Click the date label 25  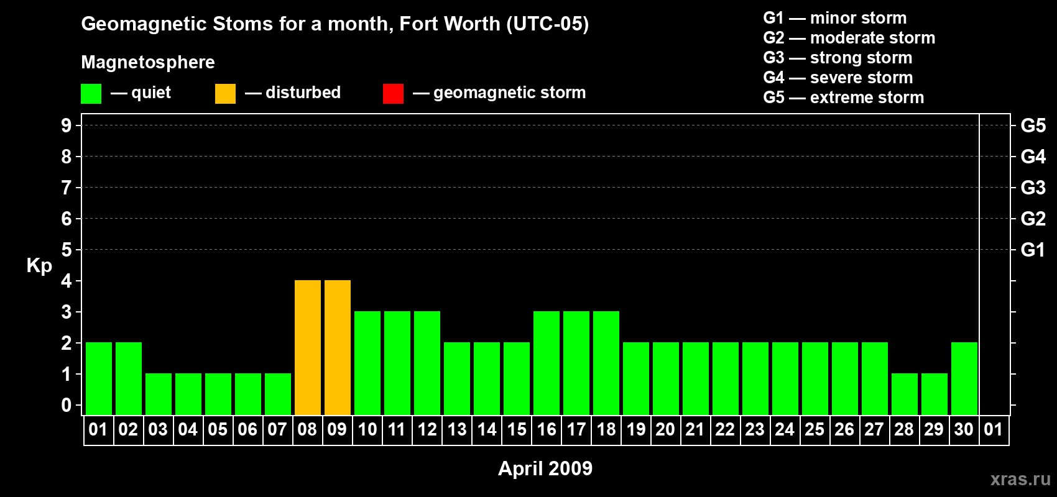815,429
